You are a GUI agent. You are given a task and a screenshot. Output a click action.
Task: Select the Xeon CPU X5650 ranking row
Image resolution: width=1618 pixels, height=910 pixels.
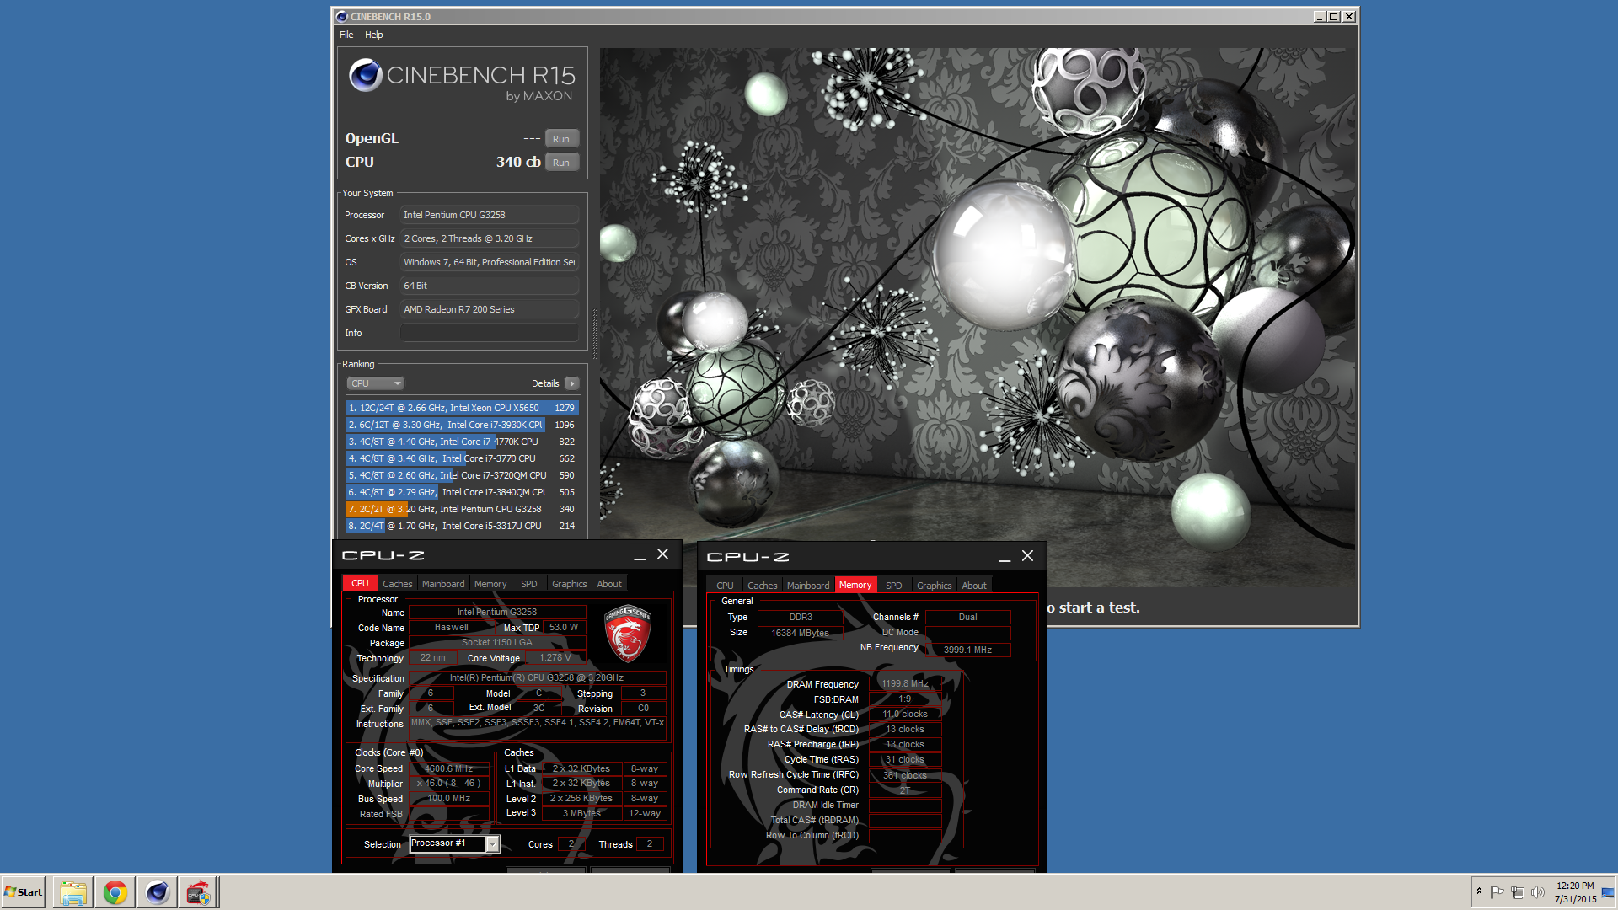(x=461, y=408)
